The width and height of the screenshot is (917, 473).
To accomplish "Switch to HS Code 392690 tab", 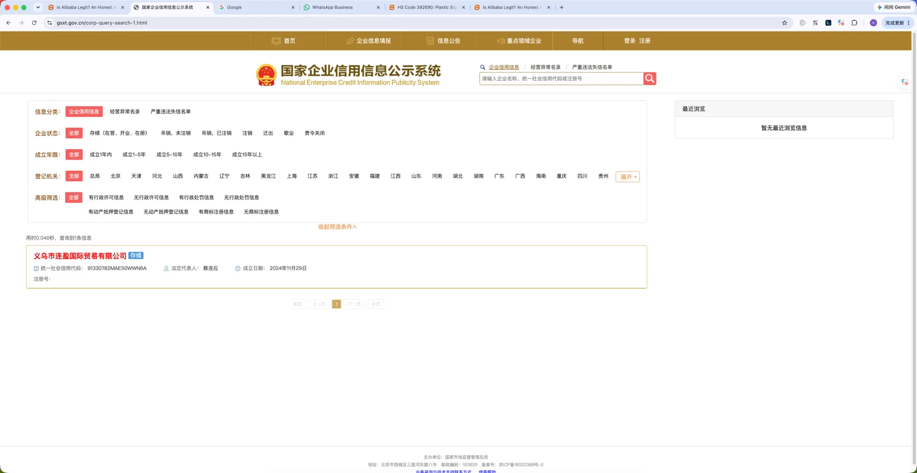I will 426,7.
